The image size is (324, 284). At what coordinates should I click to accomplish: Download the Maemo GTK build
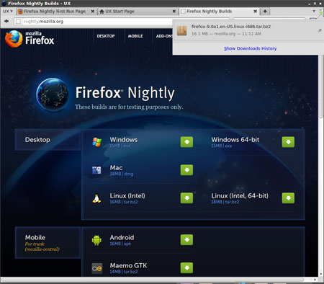coord(186,268)
